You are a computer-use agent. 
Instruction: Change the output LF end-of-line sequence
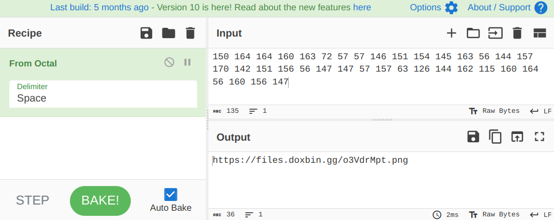tap(541, 214)
